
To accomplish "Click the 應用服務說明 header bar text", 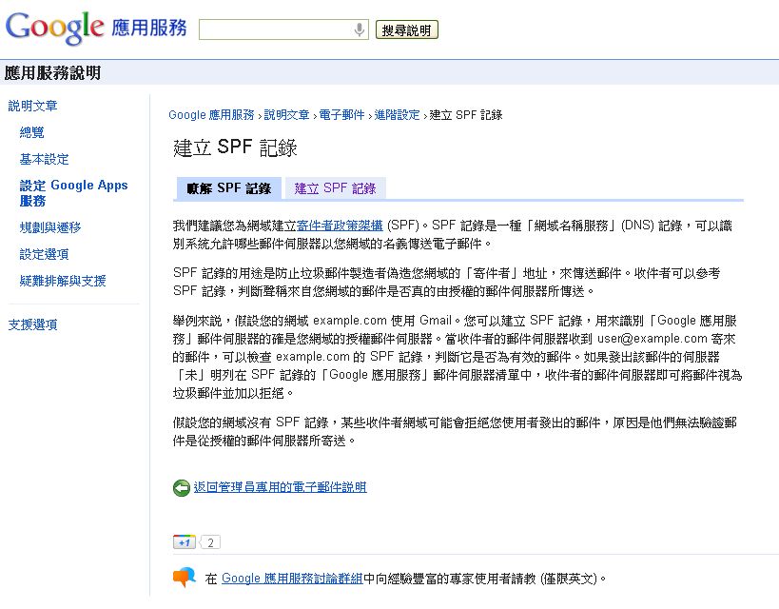I will (52, 73).
